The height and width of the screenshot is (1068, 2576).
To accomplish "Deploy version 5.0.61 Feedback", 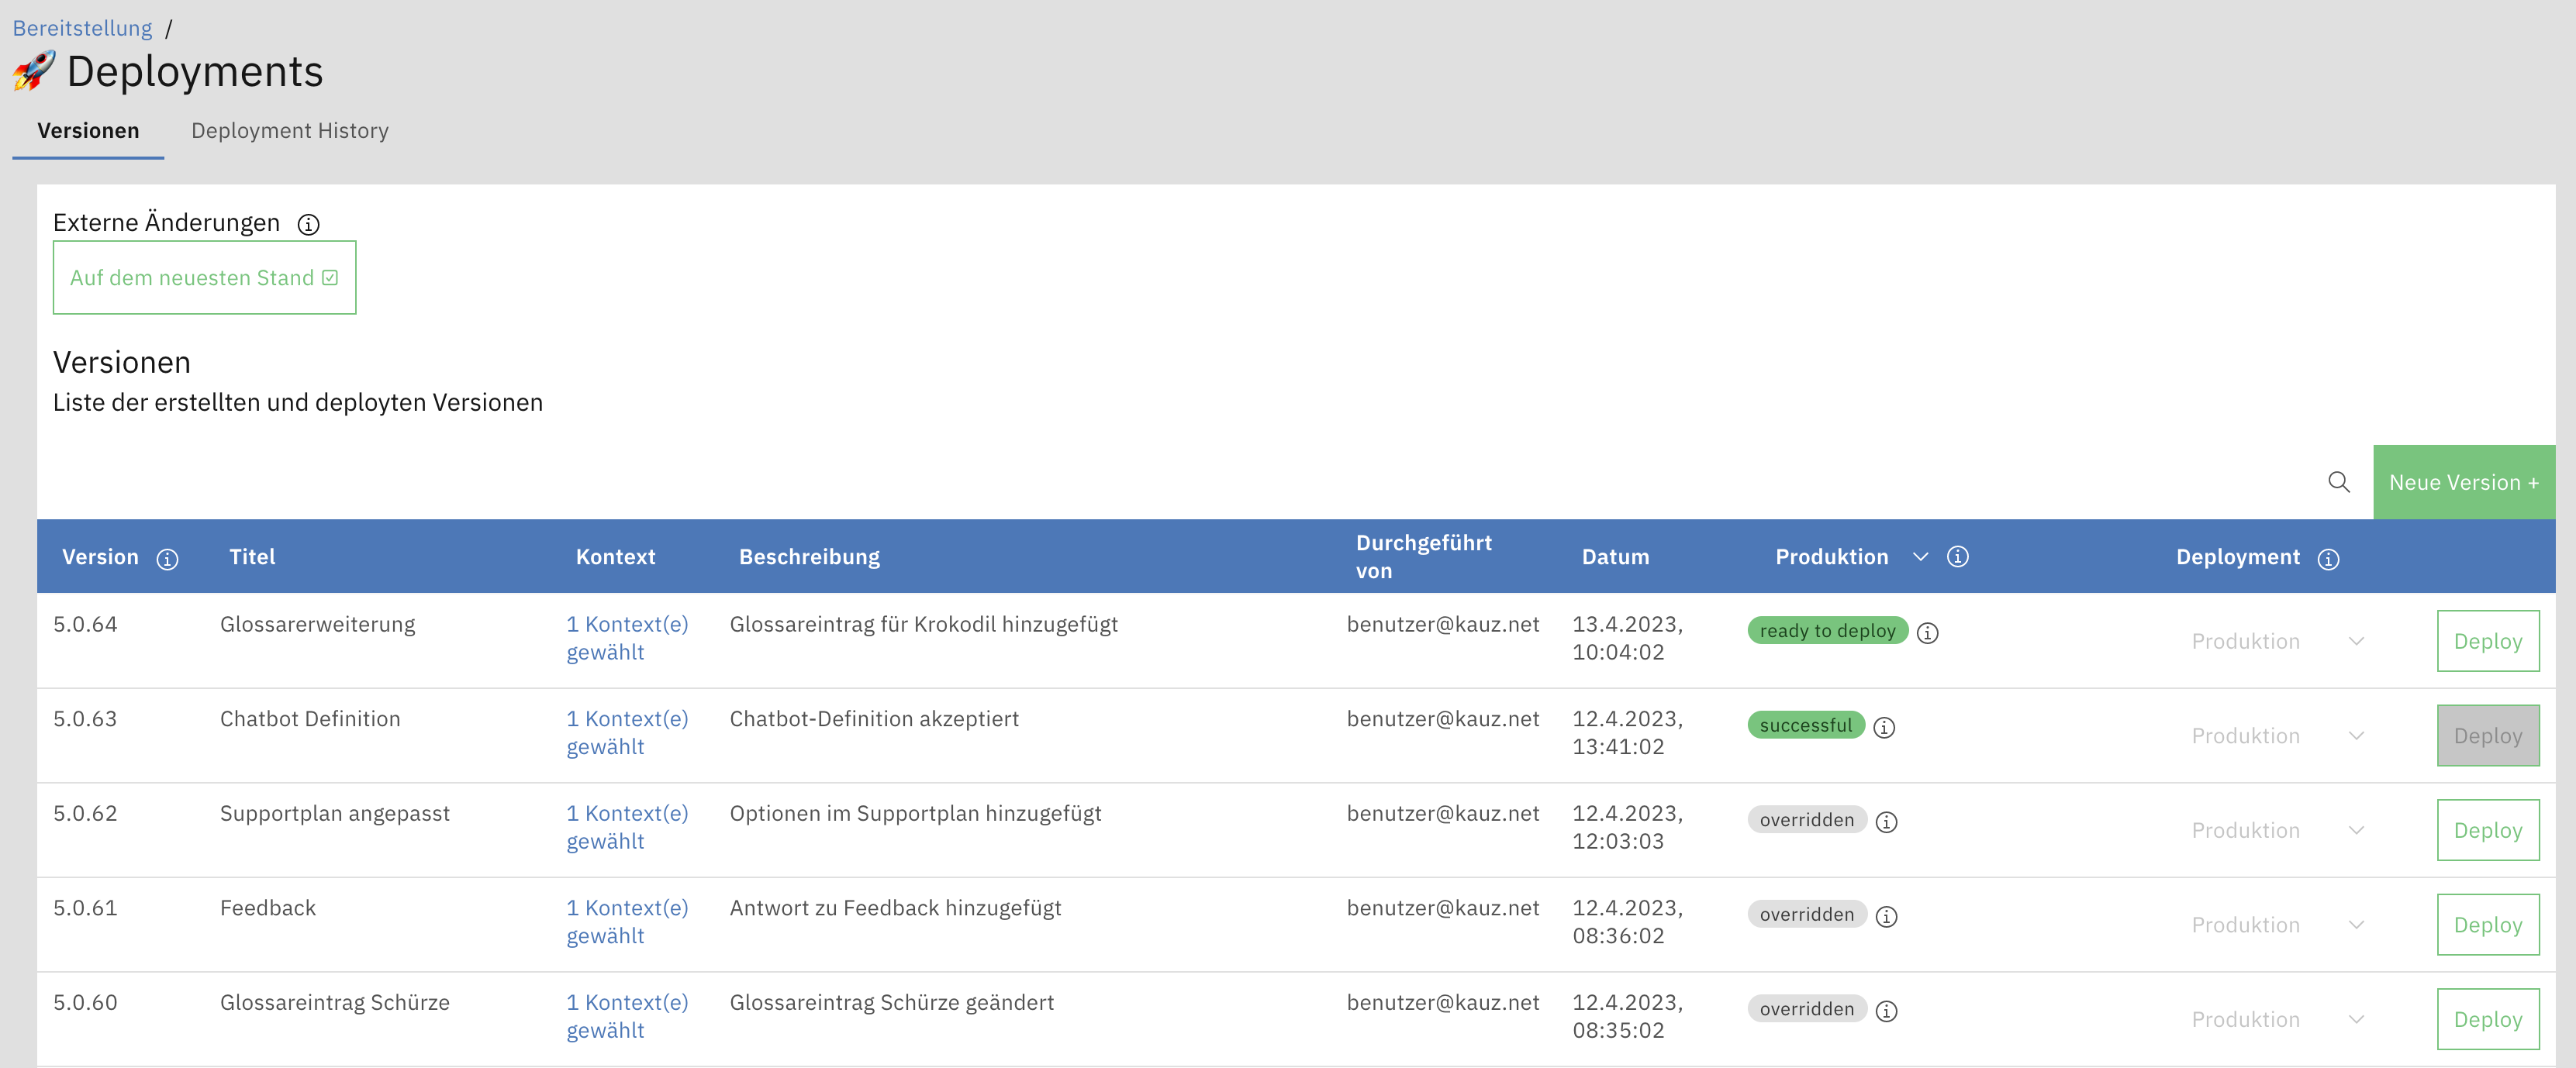I will point(2487,925).
